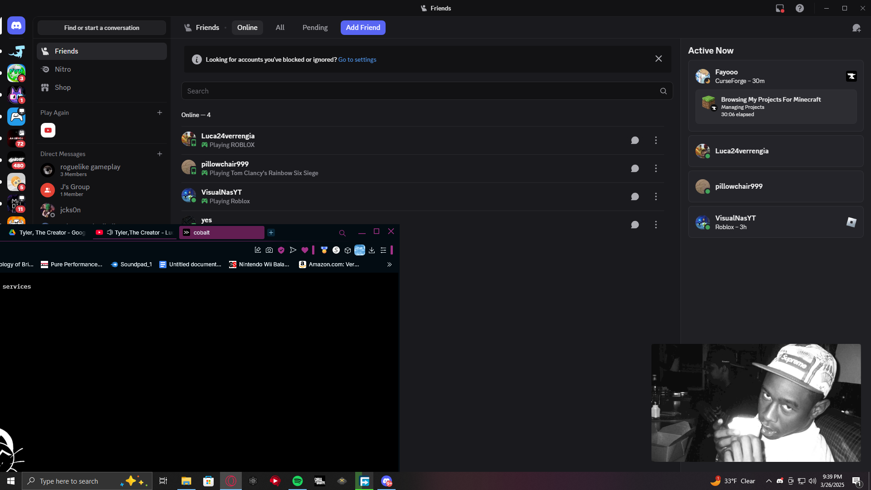Create a DM using Direct Messages plus
Viewport: 871px width, 490px height.
(160, 154)
